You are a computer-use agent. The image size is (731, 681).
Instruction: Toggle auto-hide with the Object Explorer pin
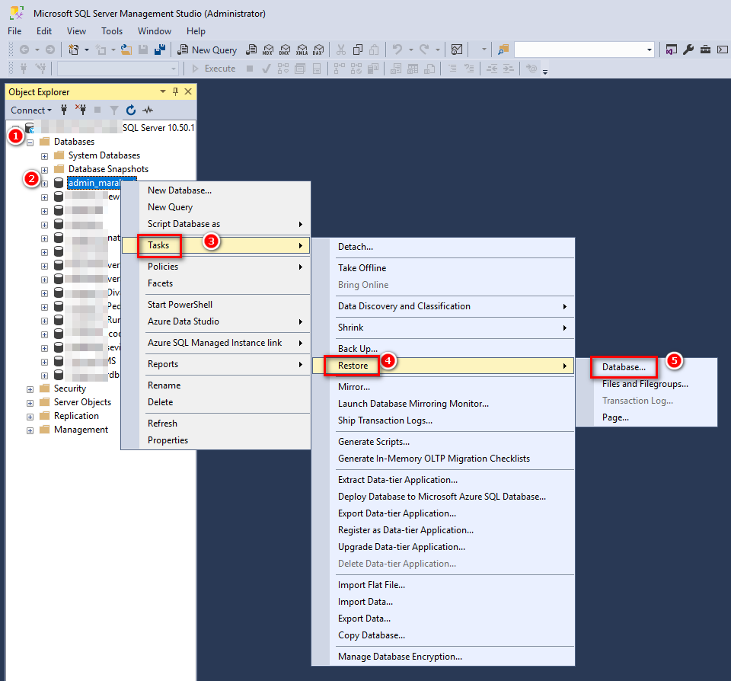(174, 91)
